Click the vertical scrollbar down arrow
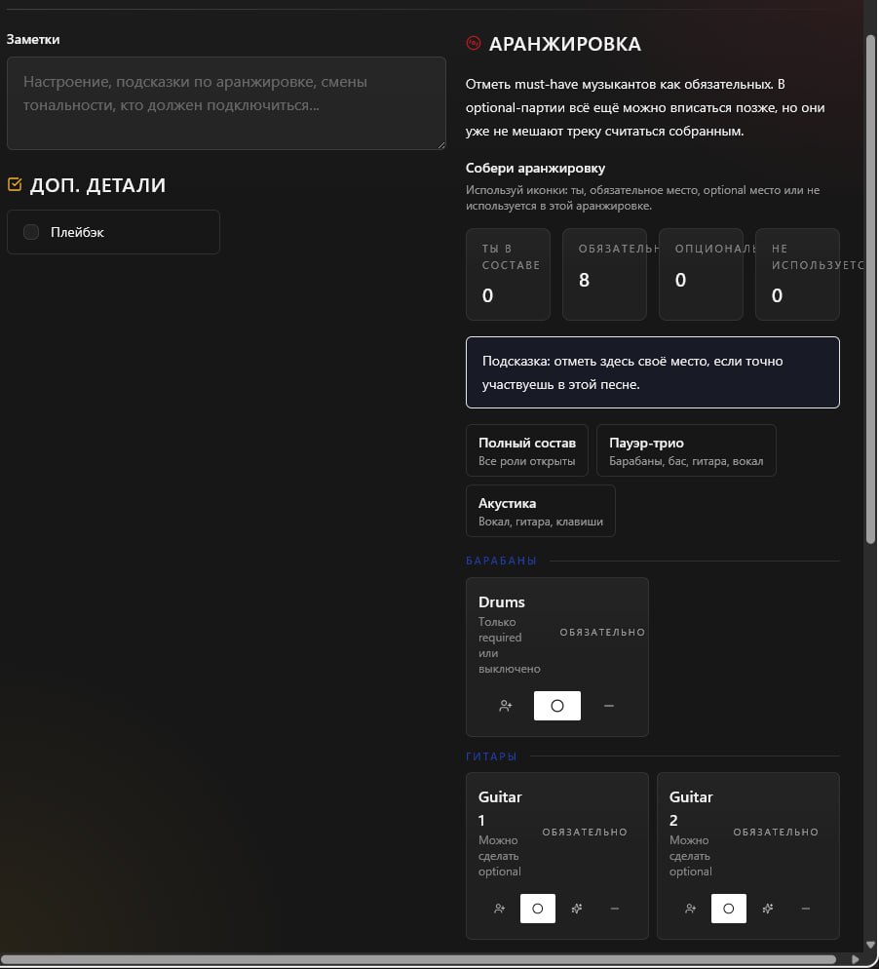Viewport: 879px width, 969px height. [870, 944]
